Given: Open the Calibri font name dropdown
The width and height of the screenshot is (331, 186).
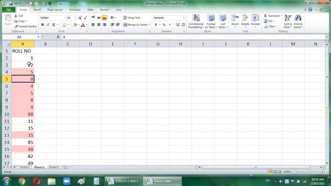Looking at the screenshot, I should click(x=65, y=18).
